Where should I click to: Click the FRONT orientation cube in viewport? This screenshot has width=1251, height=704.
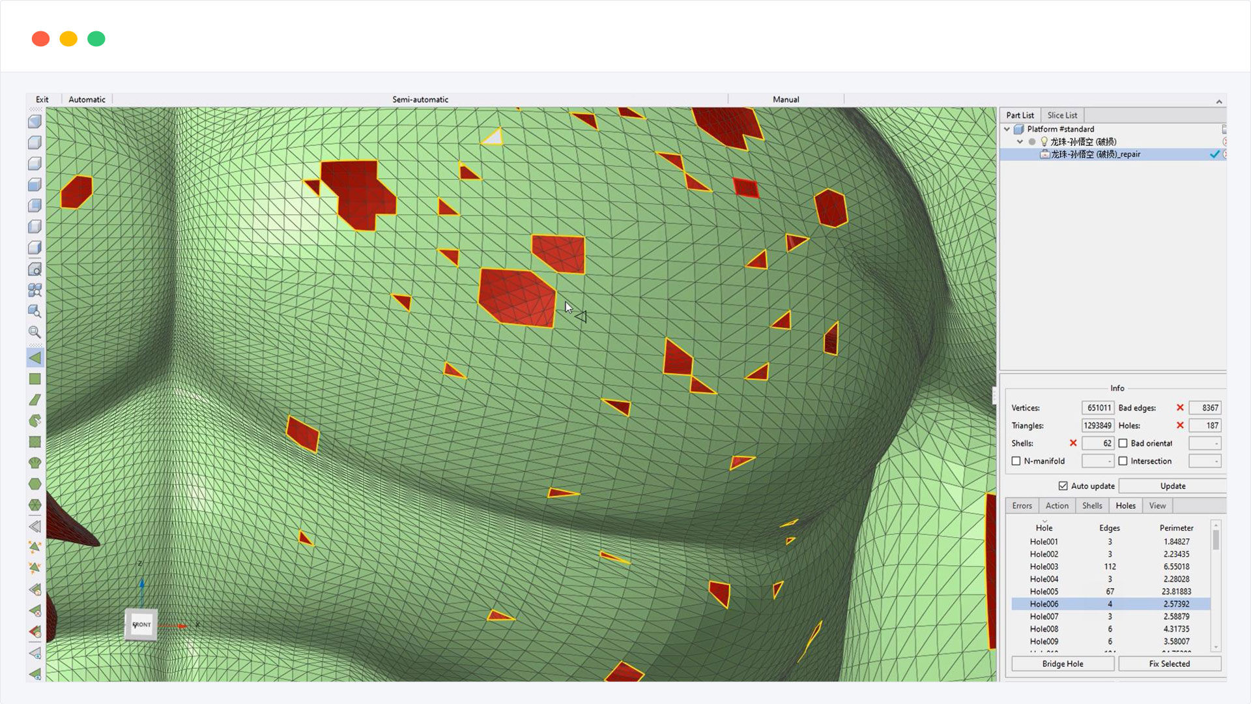tap(141, 624)
